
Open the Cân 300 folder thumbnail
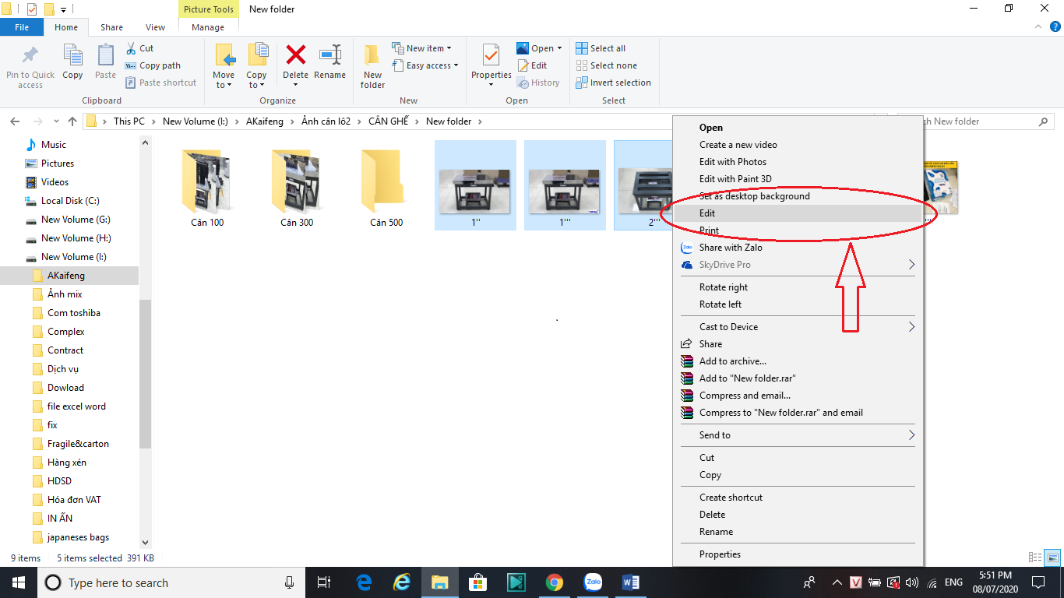(297, 182)
